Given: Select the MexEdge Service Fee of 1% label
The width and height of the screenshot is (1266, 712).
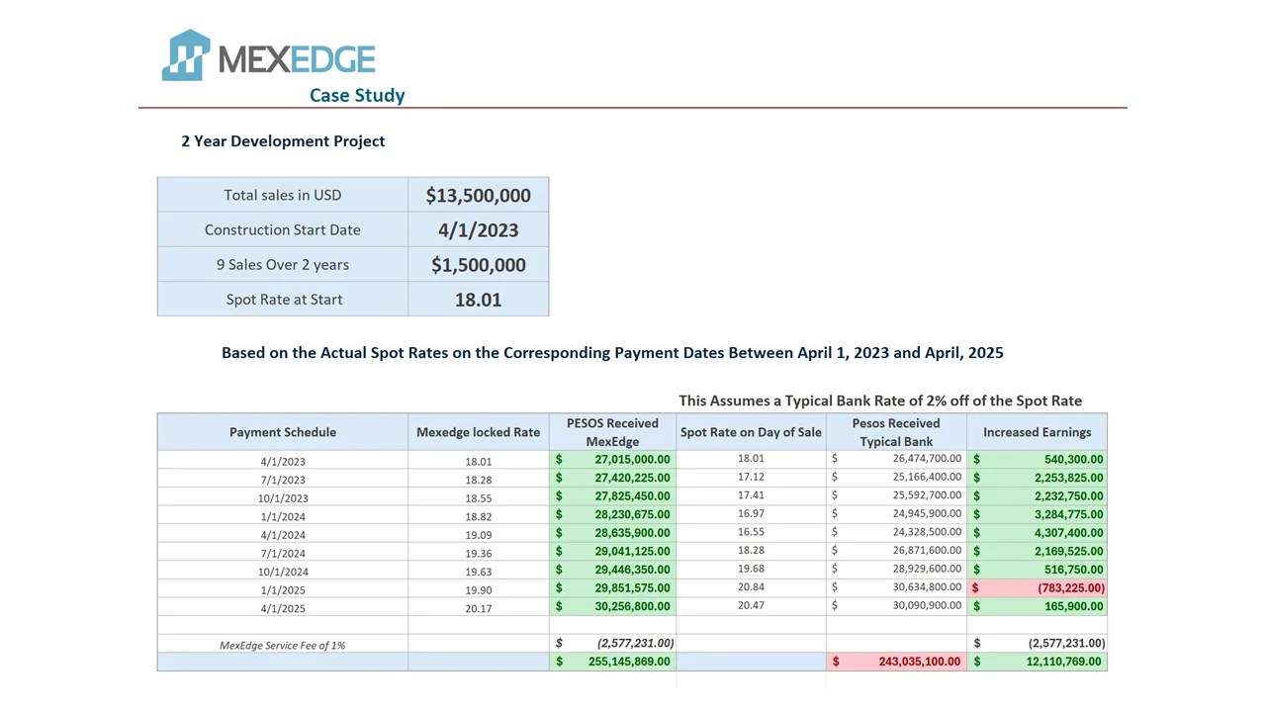Looking at the screenshot, I should [283, 645].
